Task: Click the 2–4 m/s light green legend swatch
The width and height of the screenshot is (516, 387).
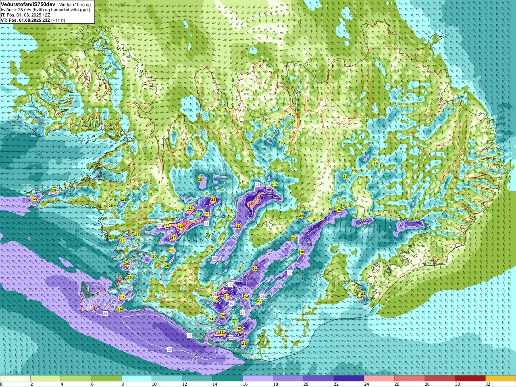Action: [x=46, y=379]
